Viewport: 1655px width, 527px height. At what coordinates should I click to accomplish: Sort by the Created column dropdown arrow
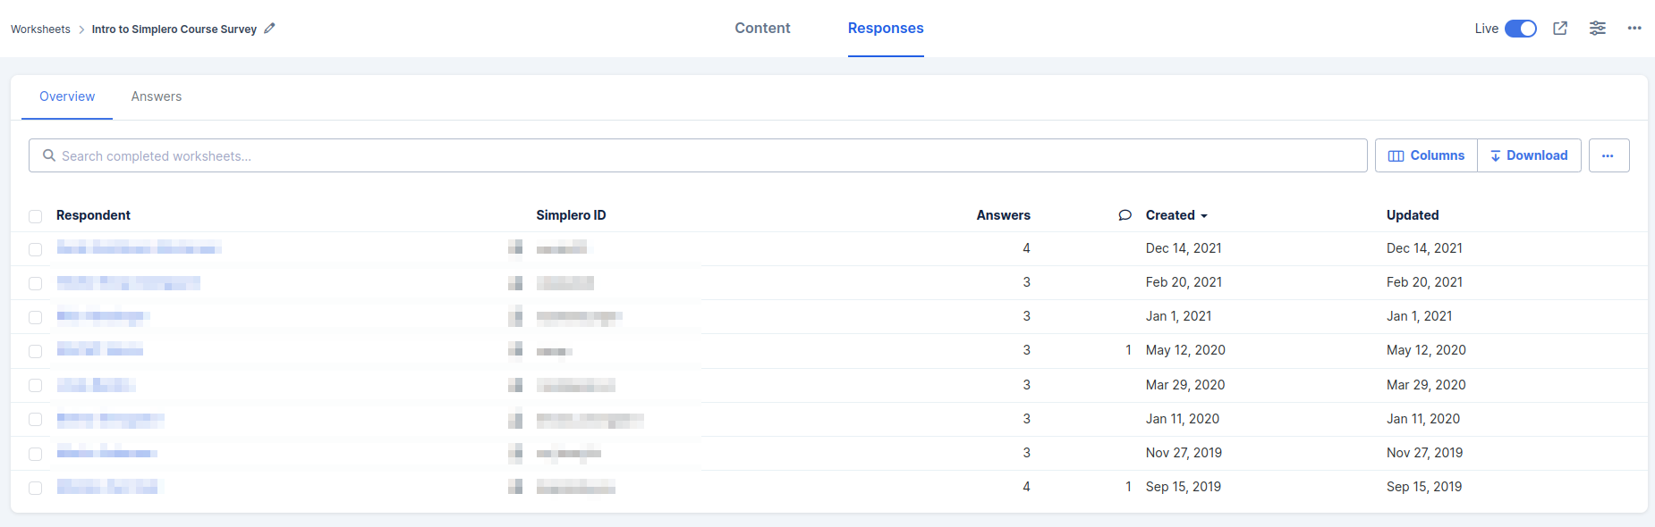(1204, 216)
